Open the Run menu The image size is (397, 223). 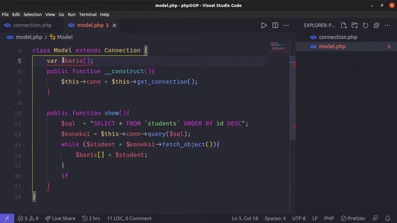71,14
